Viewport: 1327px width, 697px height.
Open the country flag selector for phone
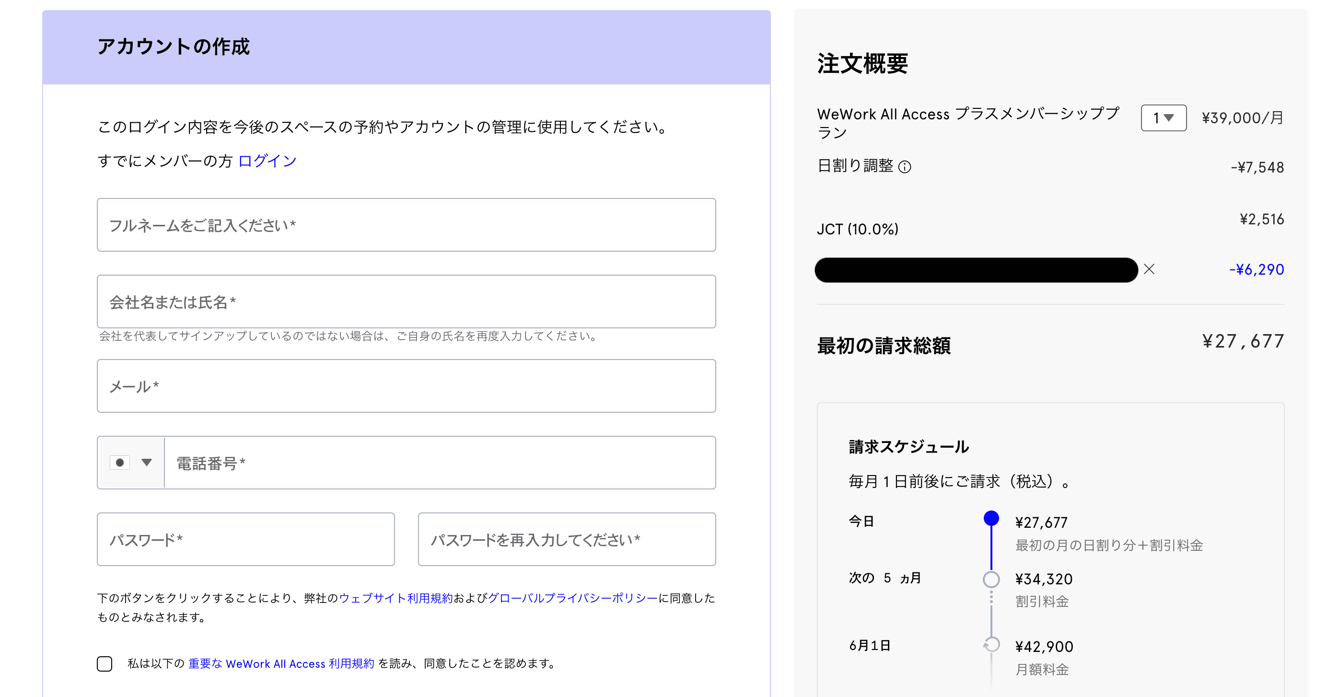tap(131, 463)
